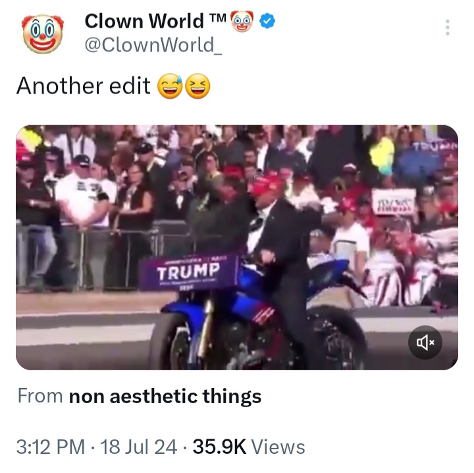Click the "Another edit" tweet text
This screenshot has height=473, width=474.
click(84, 86)
